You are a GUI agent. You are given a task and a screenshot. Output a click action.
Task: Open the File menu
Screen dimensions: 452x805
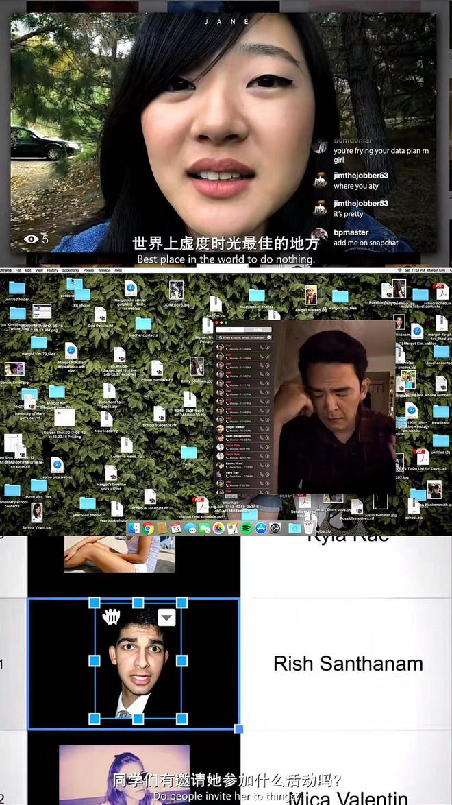coord(18,270)
